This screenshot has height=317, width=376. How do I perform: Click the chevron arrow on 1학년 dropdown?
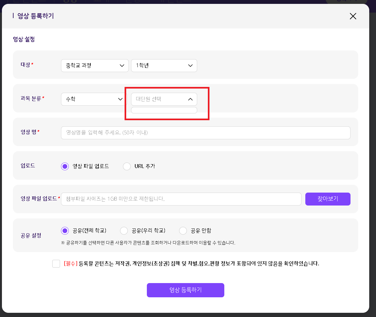(190, 66)
